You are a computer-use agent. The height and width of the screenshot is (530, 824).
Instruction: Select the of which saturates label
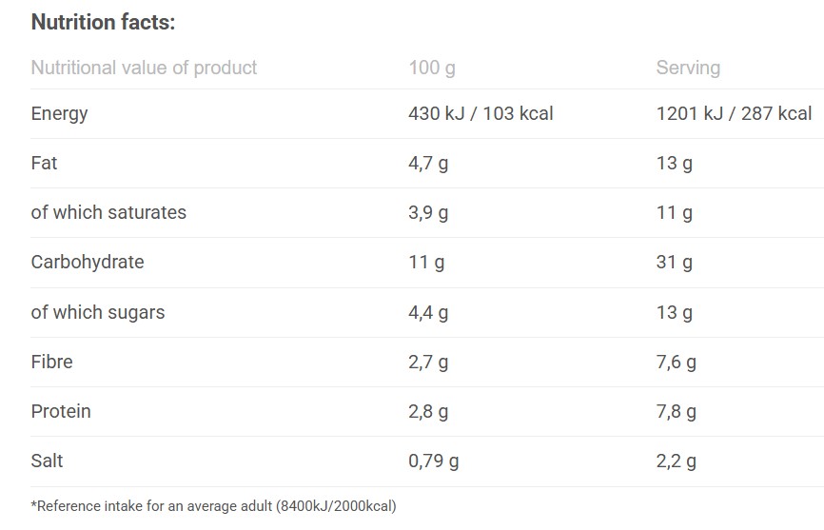(108, 212)
